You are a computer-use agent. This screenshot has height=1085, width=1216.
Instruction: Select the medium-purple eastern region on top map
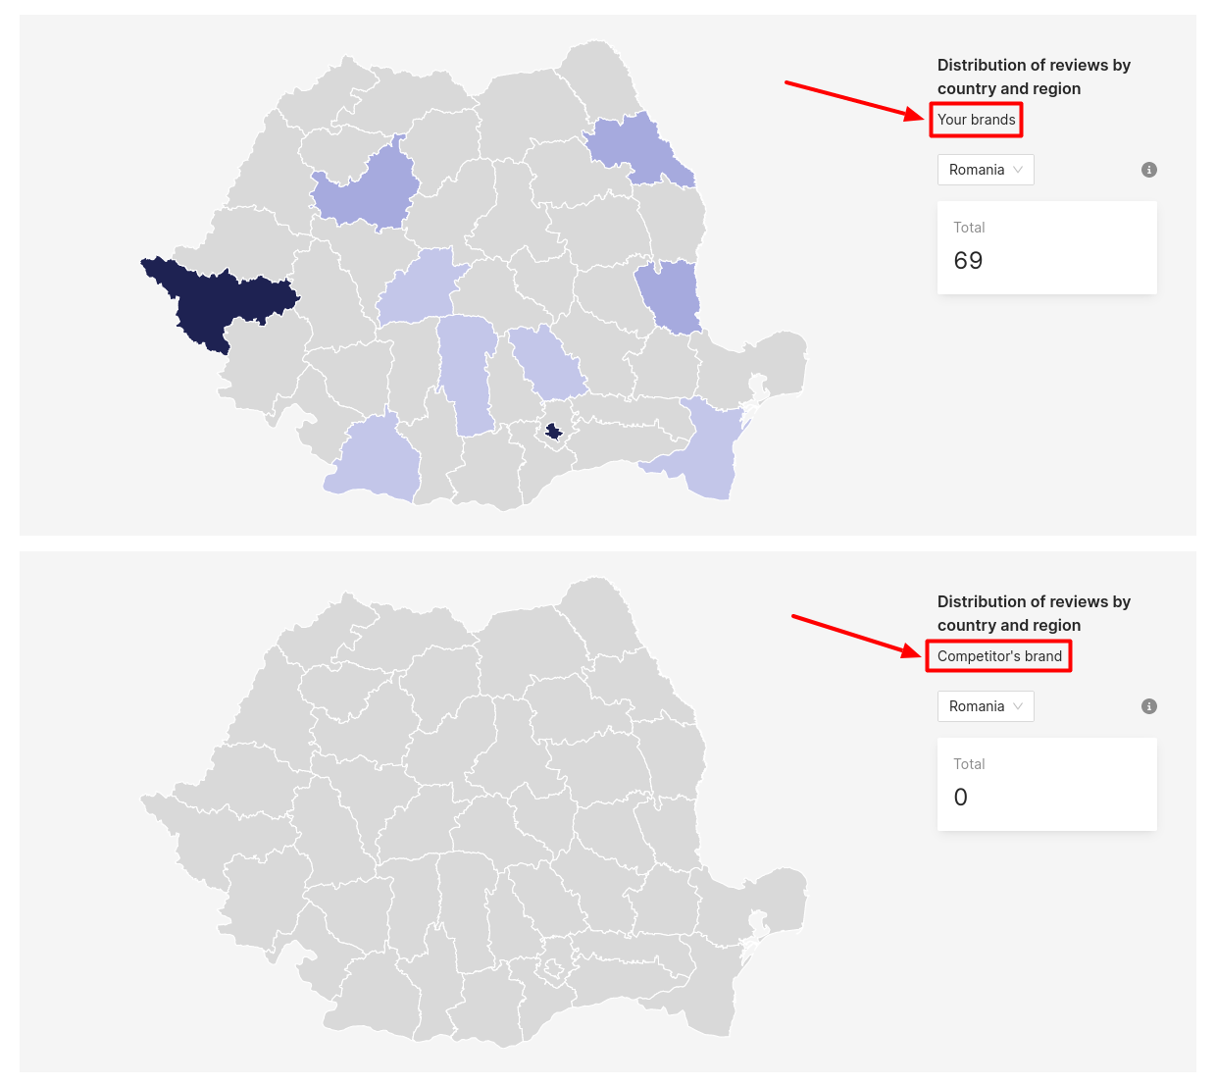pyautogui.click(x=669, y=296)
